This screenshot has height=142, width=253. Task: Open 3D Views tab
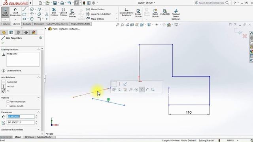[29, 137]
